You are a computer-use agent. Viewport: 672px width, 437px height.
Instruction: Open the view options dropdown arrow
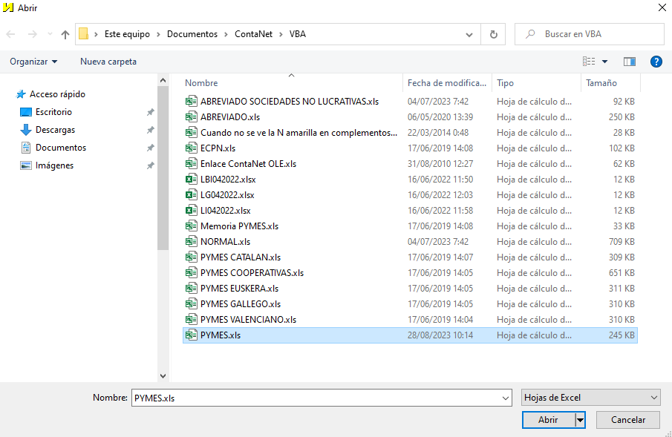pyautogui.click(x=604, y=62)
